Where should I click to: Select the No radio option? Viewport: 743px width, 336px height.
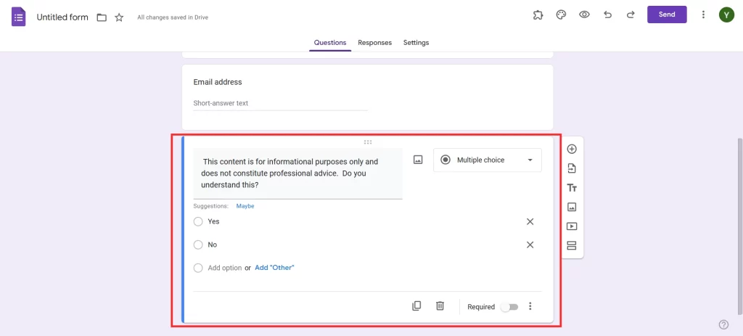click(198, 245)
